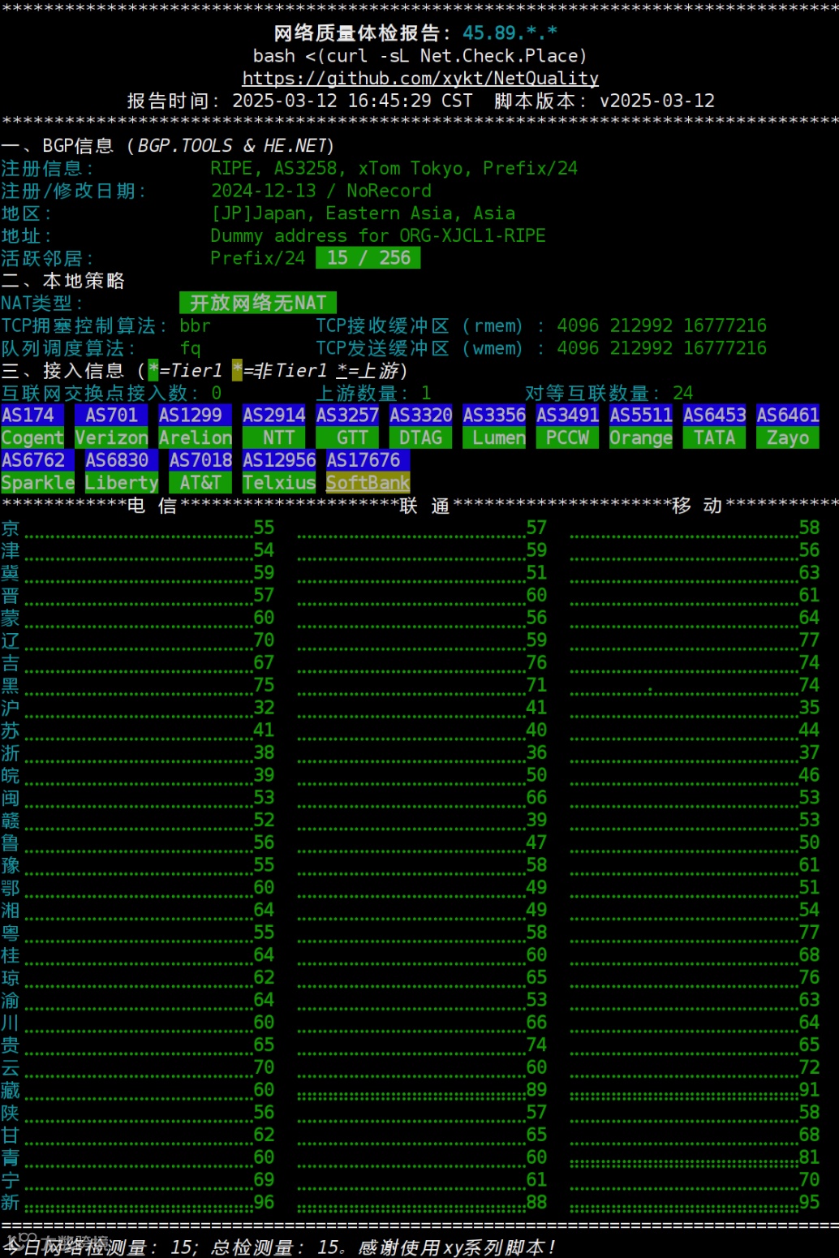Image resolution: width=839 pixels, height=1258 pixels.
Task: Click the green 开放网络无NAT badge
Action: point(258,304)
